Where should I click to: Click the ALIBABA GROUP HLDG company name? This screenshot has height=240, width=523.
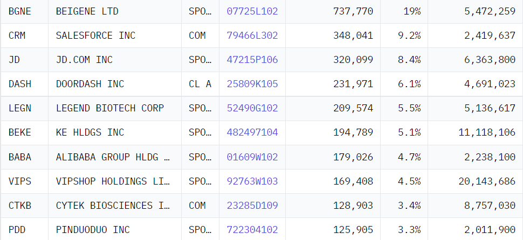pyautogui.click(x=113, y=157)
